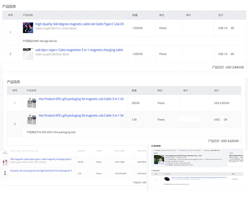Click the 产品名称 column header in top table

pyautogui.click(x=28, y=15)
